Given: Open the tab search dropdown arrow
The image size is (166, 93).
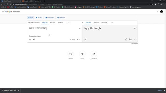Looking at the screenshot, I should [152, 1].
